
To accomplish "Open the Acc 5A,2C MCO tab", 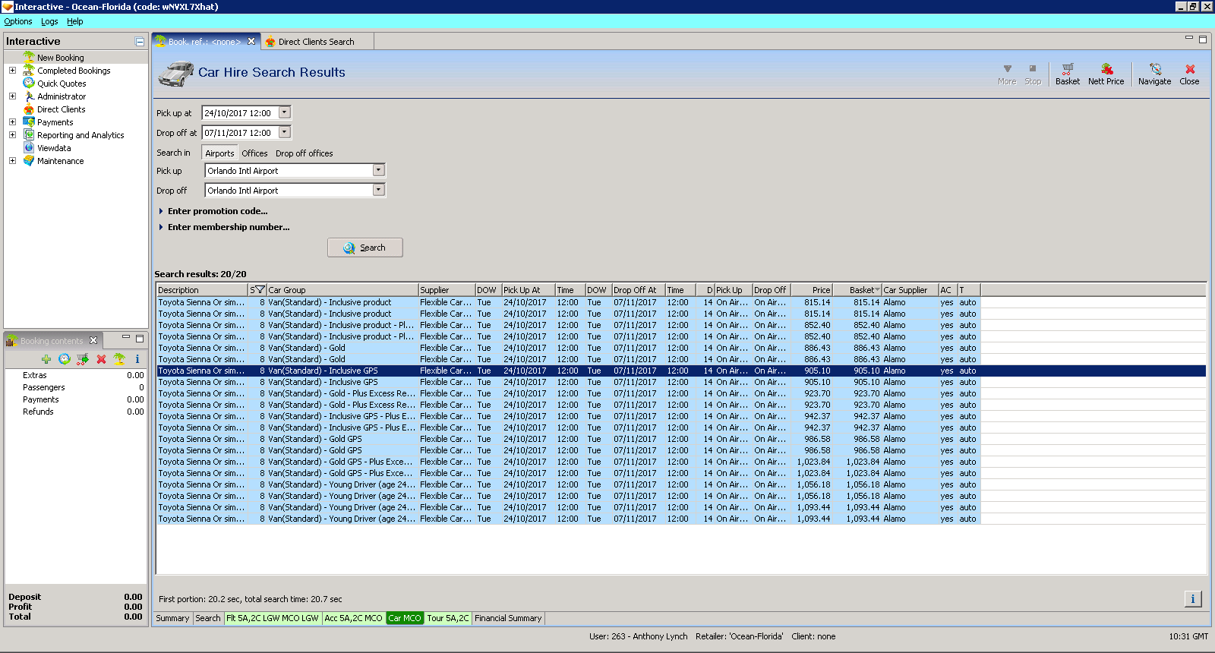I will tap(354, 618).
